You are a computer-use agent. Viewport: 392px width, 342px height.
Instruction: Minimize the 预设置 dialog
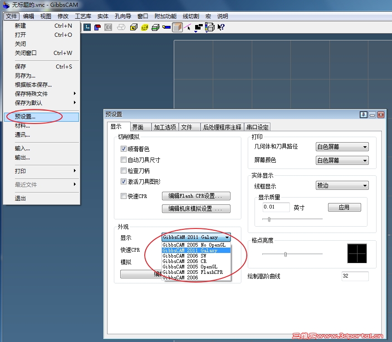[x=372, y=115]
